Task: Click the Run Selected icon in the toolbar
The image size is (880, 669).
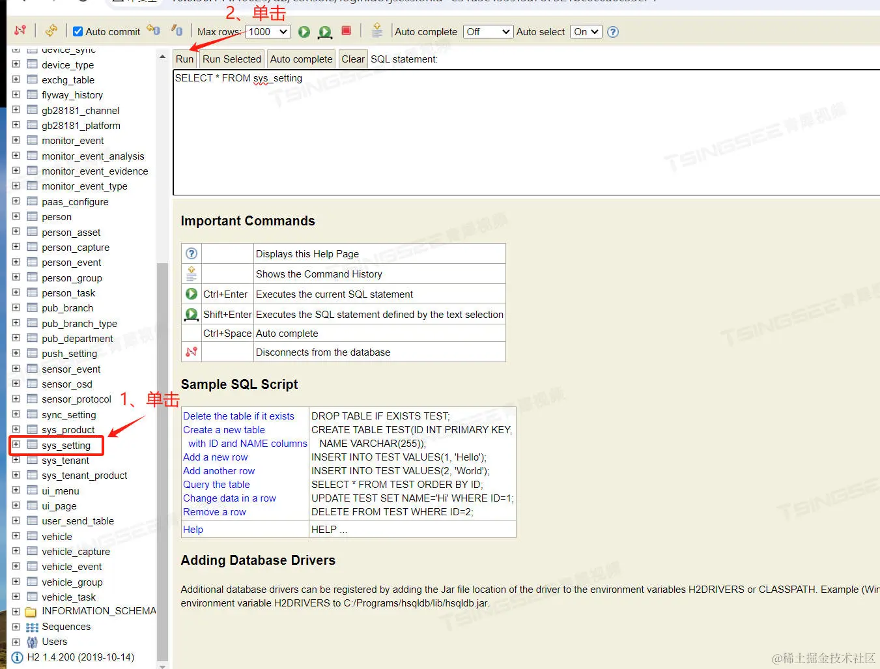Action: point(325,31)
